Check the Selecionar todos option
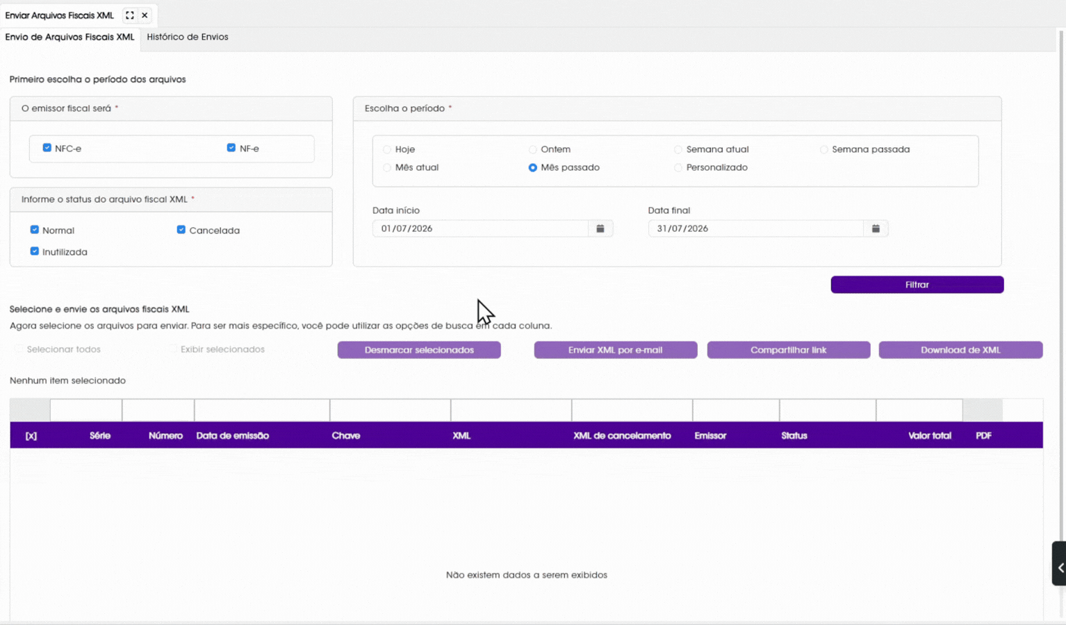This screenshot has height=625, width=1066. (19, 349)
